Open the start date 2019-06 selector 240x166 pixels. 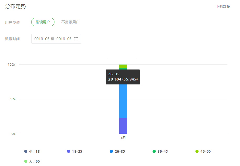[41, 39]
